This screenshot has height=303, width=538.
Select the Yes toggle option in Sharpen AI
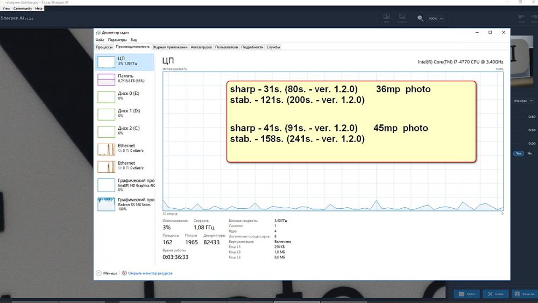tap(519, 153)
